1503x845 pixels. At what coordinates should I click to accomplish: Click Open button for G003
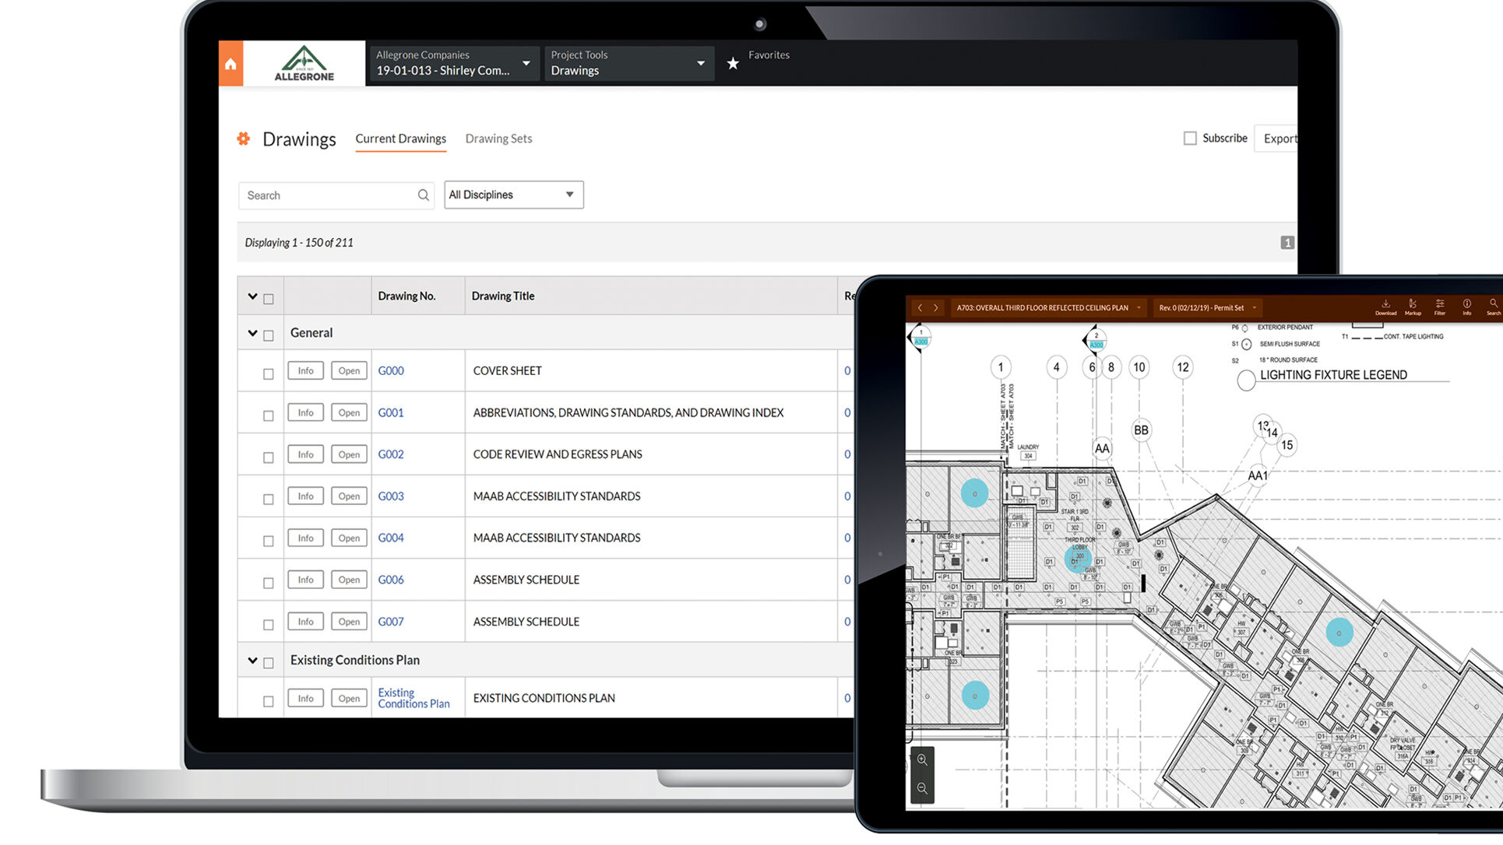349,496
